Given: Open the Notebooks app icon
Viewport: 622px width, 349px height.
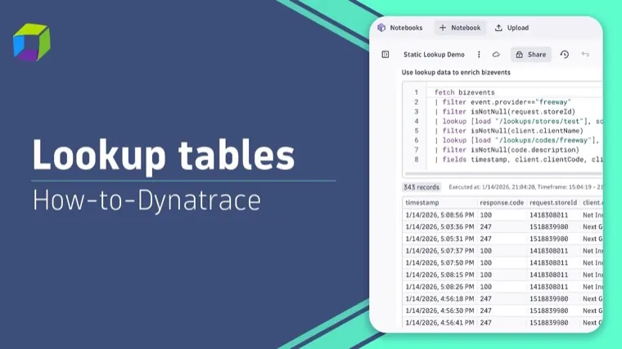Looking at the screenshot, I should pos(381,28).
